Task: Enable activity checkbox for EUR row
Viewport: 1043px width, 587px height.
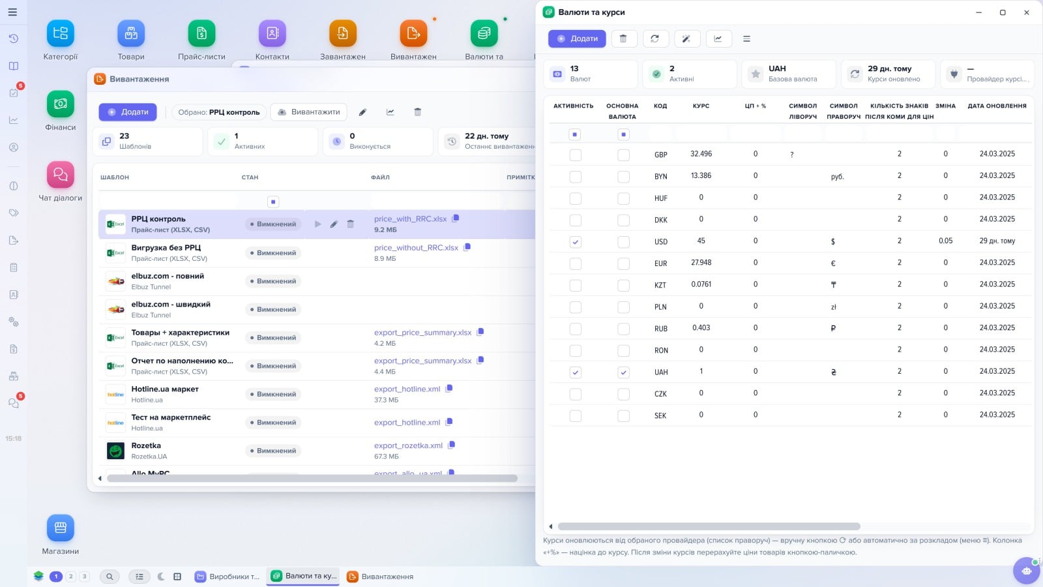Action: click(575, 264)
